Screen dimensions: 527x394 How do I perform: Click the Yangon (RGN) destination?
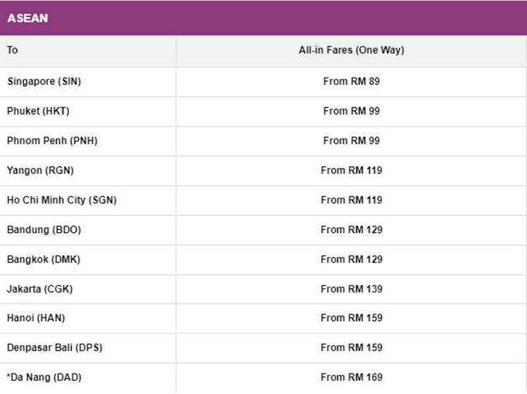click(40, 170)
